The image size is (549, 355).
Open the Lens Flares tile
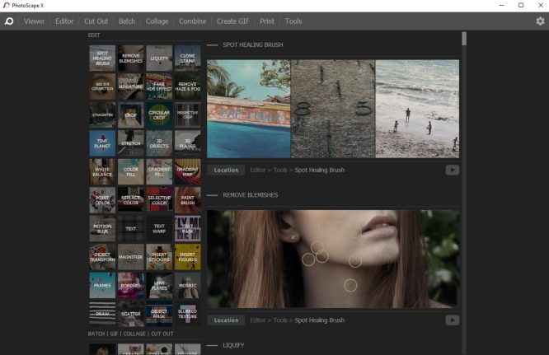pos(159,285)
